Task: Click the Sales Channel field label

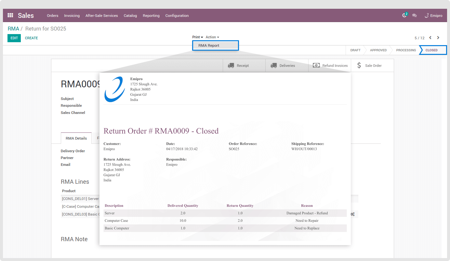Action: click(73, 113)
